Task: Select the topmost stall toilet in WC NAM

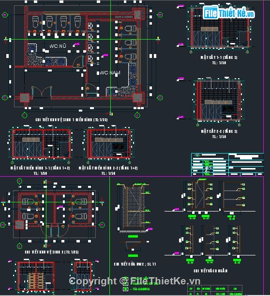Action: (130, 28)
